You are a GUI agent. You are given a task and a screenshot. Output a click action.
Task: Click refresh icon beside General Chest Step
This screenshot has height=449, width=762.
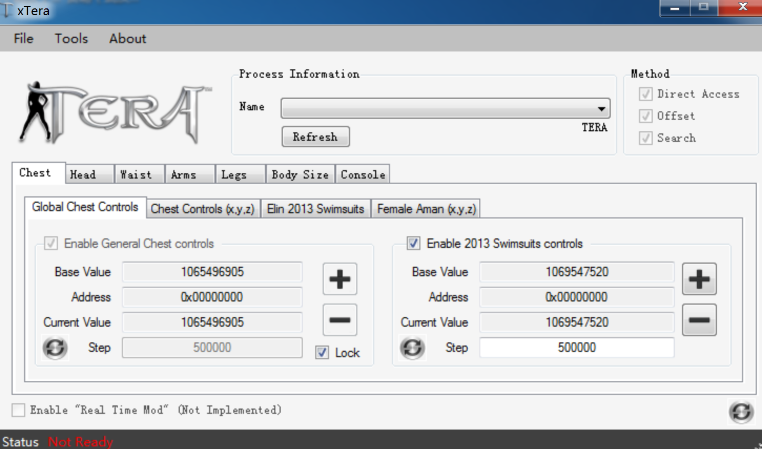click(55, 348)
